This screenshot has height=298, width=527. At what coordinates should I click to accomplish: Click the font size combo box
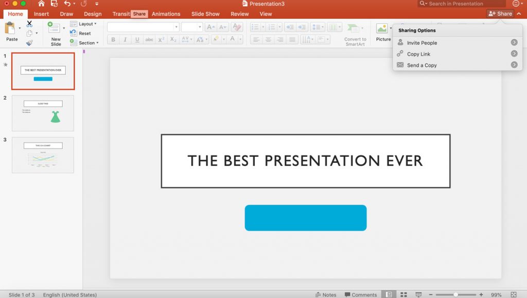[x=191, y=27]
